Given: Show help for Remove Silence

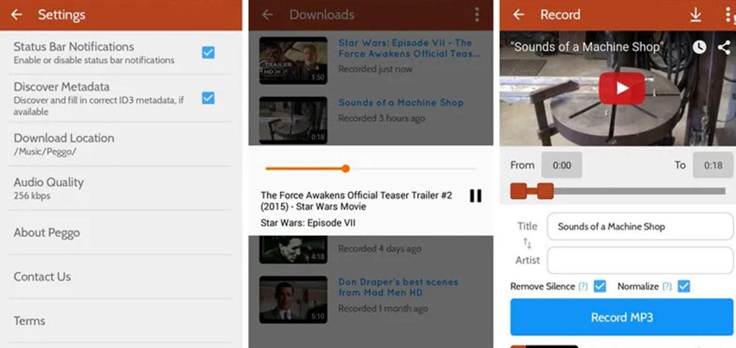Looking at the screenshot, I should pos(583,286).
